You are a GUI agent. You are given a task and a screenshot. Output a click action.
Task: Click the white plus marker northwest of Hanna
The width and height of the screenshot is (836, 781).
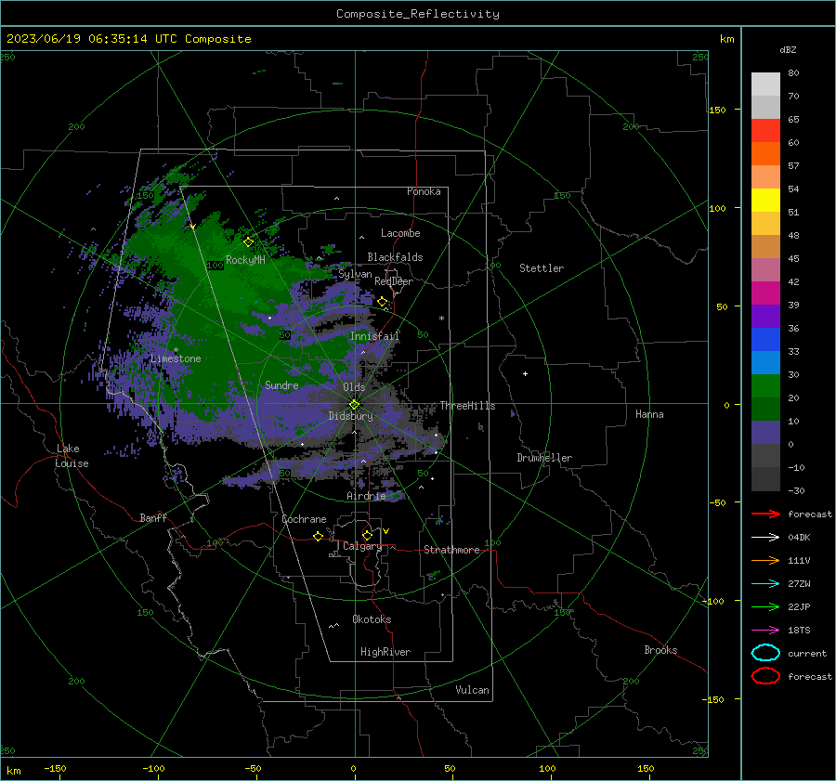click(525, 373)
